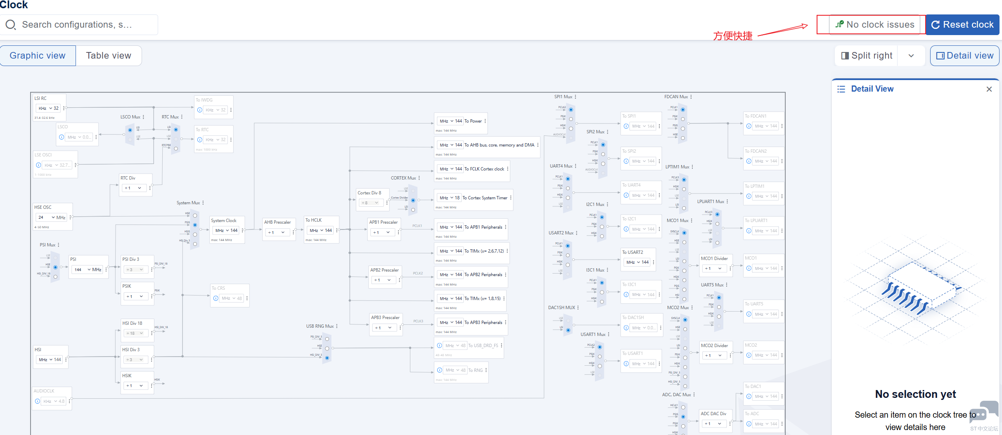This screenshot has width=1002, height=435.
Task: Open the LSCO Mux options menu
Action: pos(143,117)
